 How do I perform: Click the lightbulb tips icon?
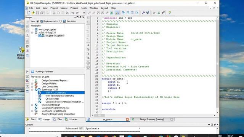pyautogui.click(x=170, y=13)
